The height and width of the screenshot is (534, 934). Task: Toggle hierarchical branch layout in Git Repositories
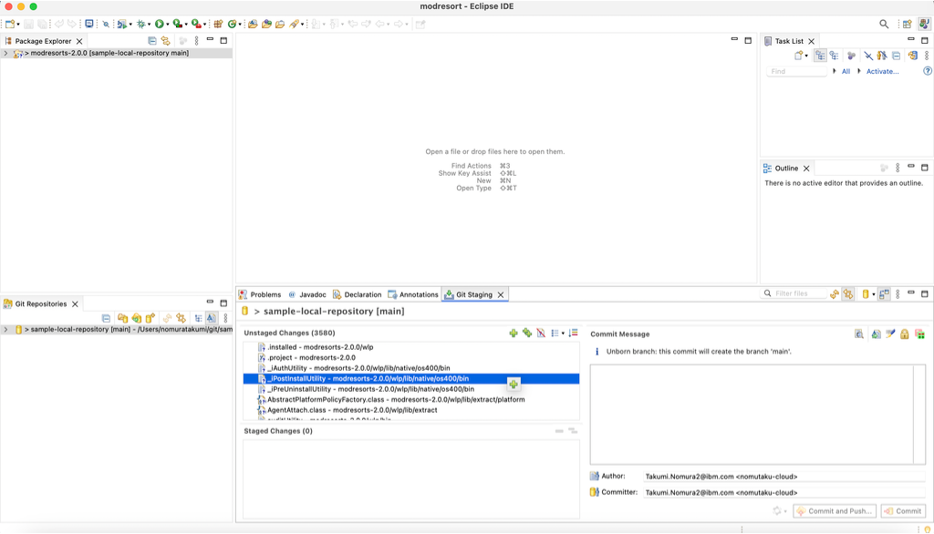click(198, 319)
